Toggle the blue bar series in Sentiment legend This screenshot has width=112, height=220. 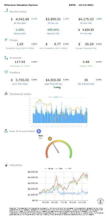tap(59, 97)
